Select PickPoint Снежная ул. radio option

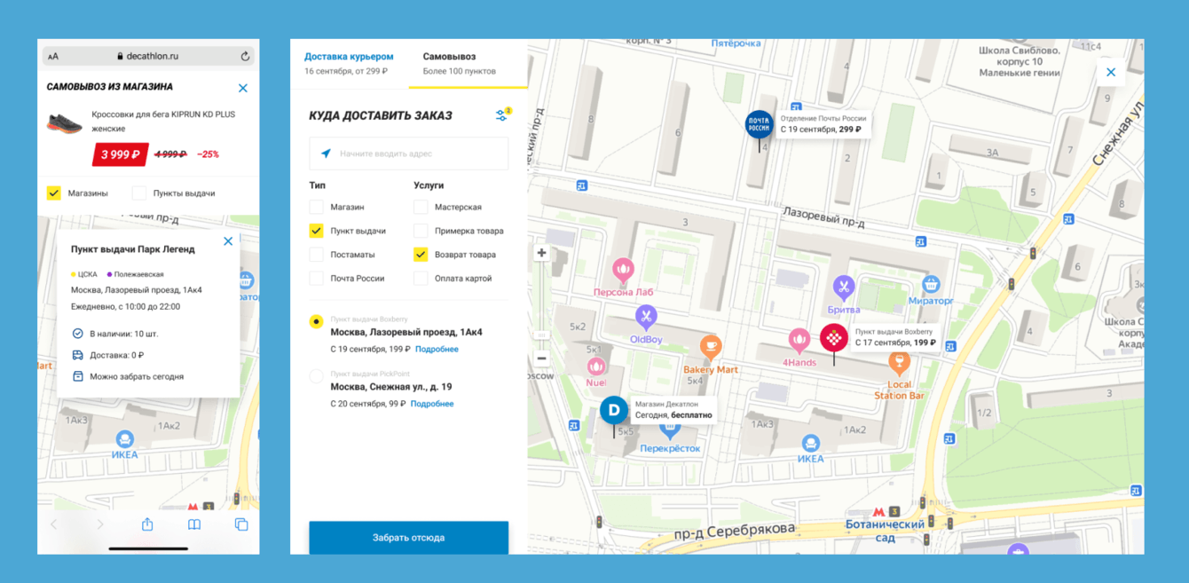click(316, 376)
